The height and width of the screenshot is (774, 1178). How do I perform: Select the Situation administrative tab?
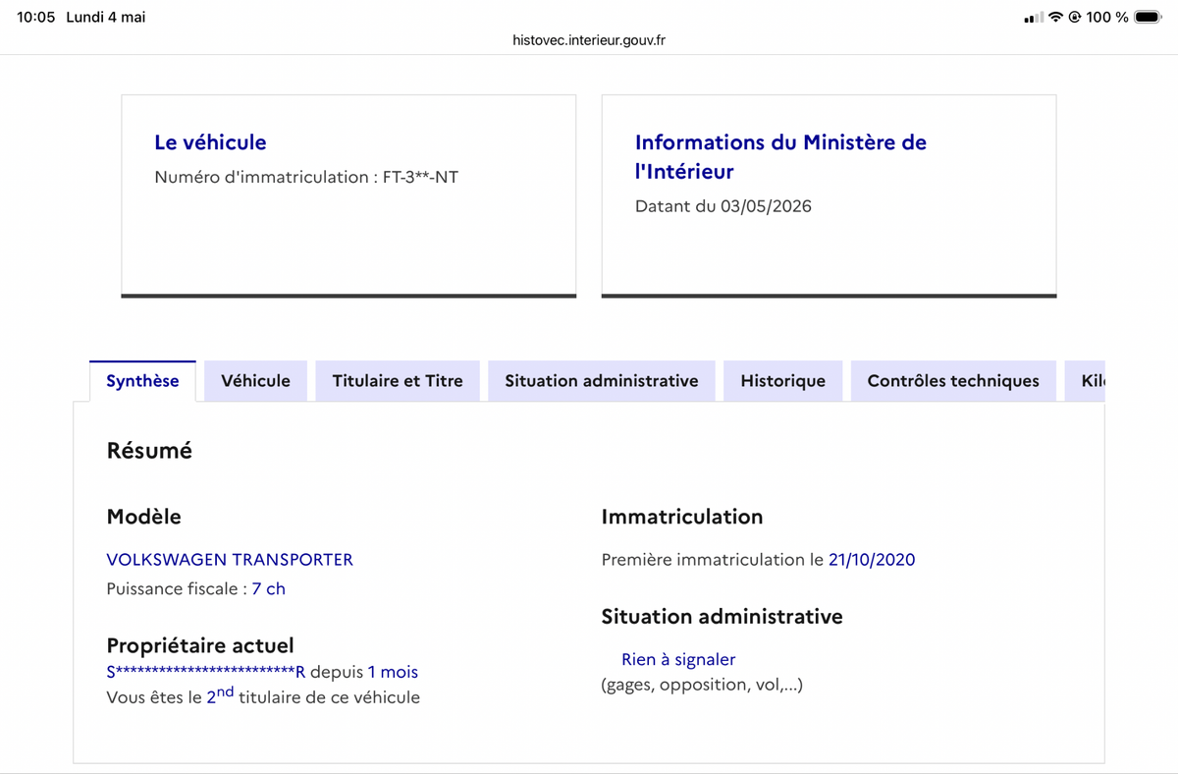coord(602,381)
